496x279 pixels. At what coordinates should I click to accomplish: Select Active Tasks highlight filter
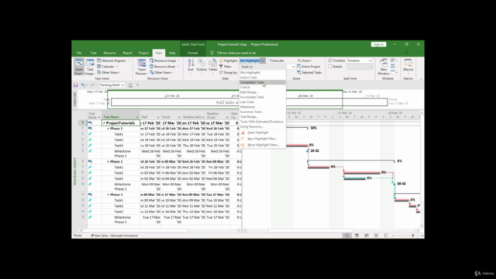[x=262, y=77]
